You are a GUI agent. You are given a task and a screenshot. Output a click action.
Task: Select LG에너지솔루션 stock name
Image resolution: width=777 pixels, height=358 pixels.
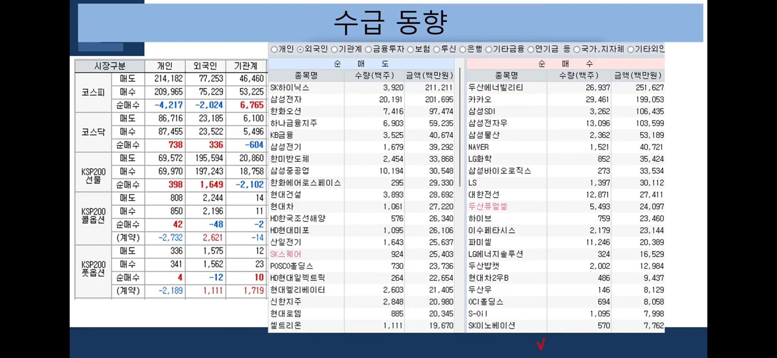(496, 254)
